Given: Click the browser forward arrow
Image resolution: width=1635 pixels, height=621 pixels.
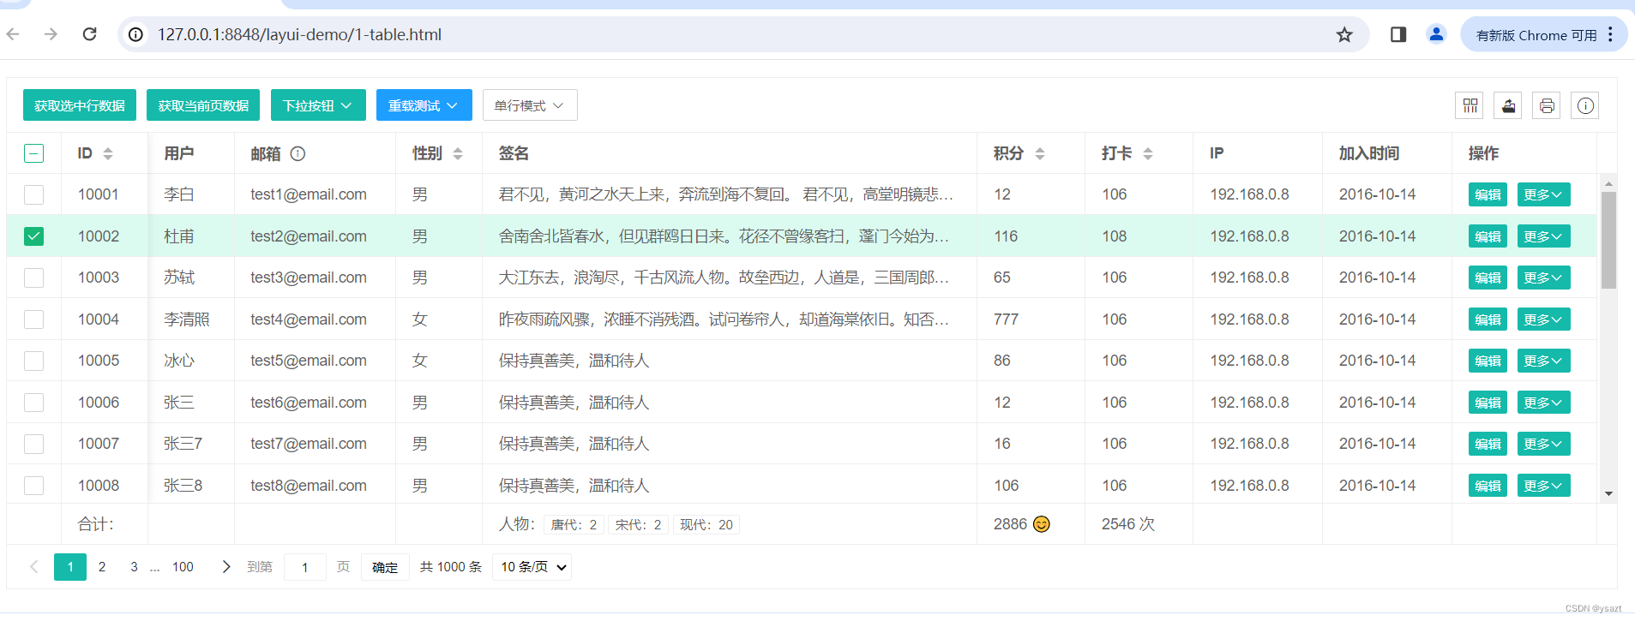Looking at the screenshot, I should [x=51, y=34].
